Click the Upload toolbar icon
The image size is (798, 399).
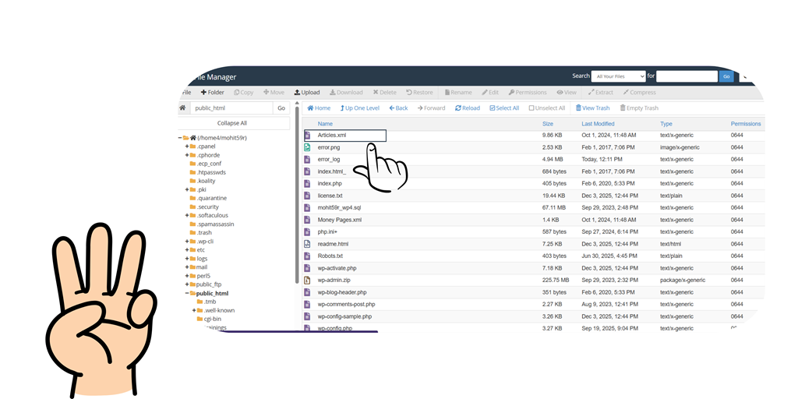click(297, 93)
